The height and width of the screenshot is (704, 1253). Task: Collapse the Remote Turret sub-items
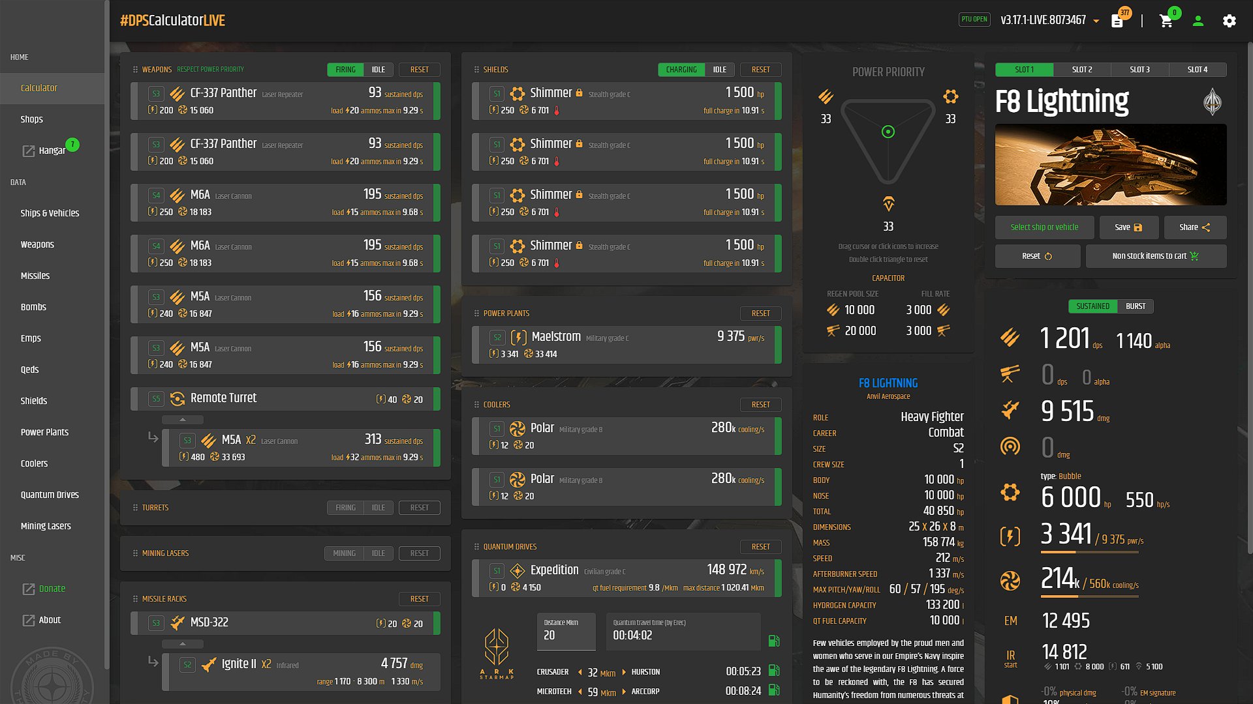183,420
